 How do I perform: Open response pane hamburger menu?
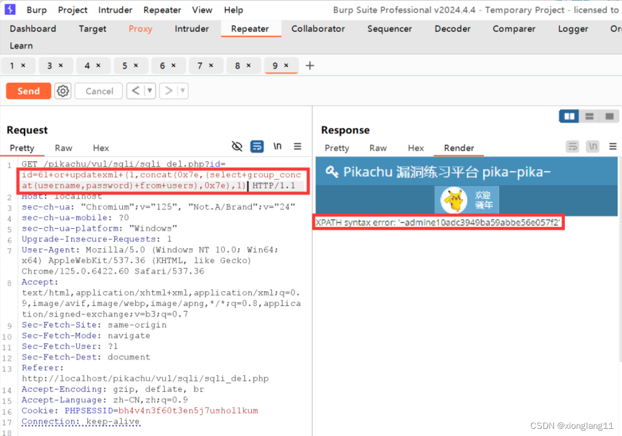(x=613, y=146)
